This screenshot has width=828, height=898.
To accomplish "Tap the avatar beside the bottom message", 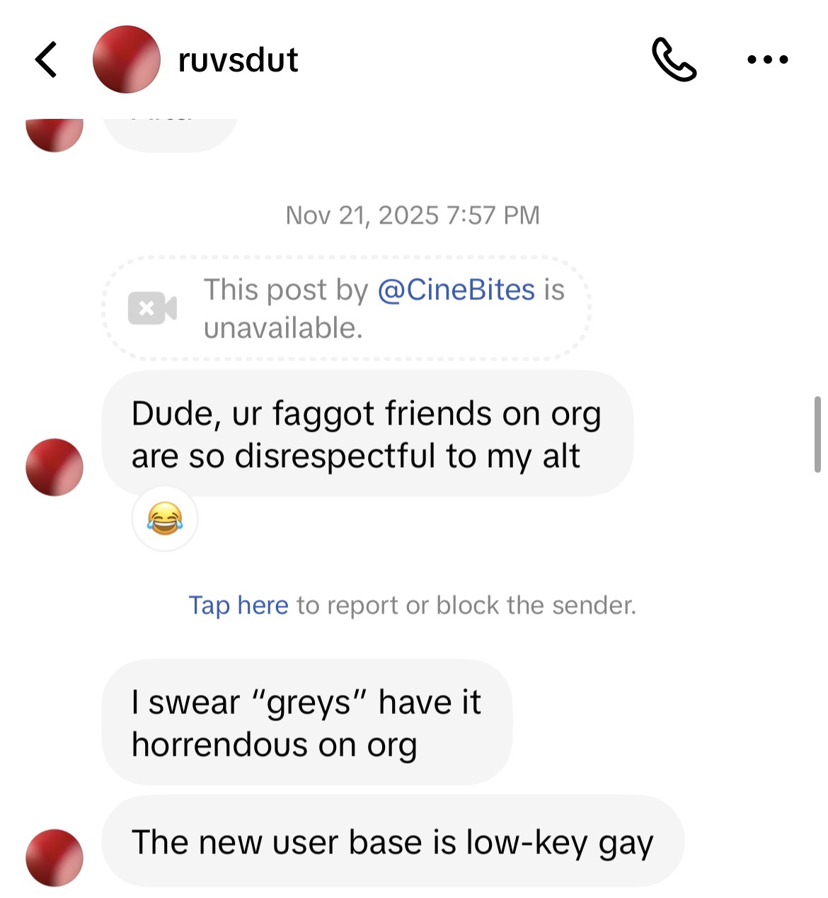I will (x=54, y=858).
